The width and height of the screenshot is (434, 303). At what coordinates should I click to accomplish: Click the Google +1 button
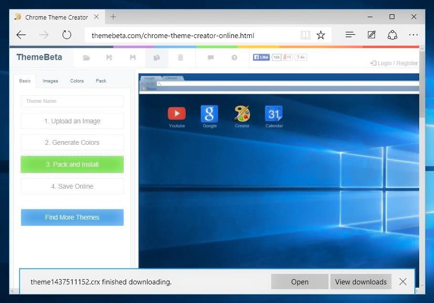pyautogui.click(x=287, y=57)
